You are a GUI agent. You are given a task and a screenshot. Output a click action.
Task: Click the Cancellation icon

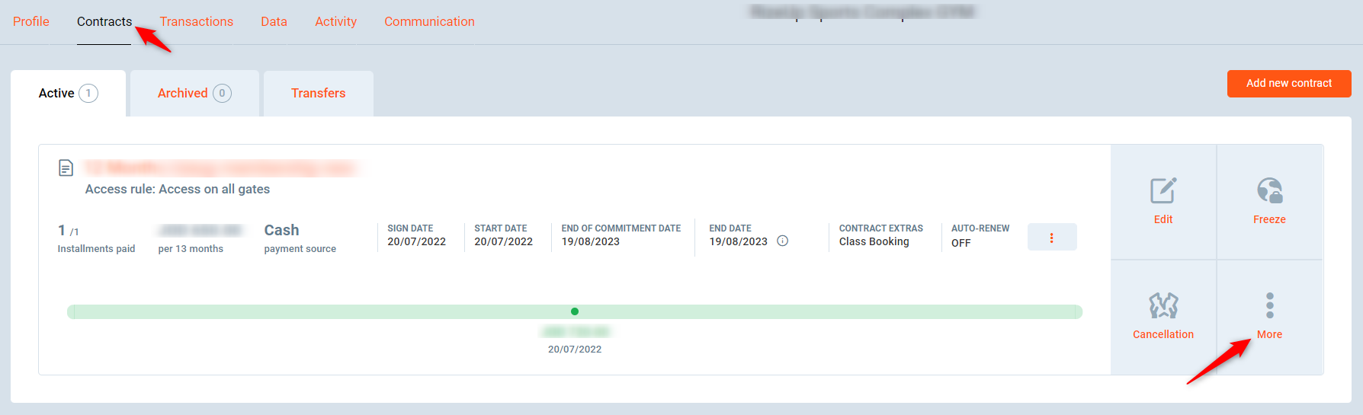coord(1163,306)
